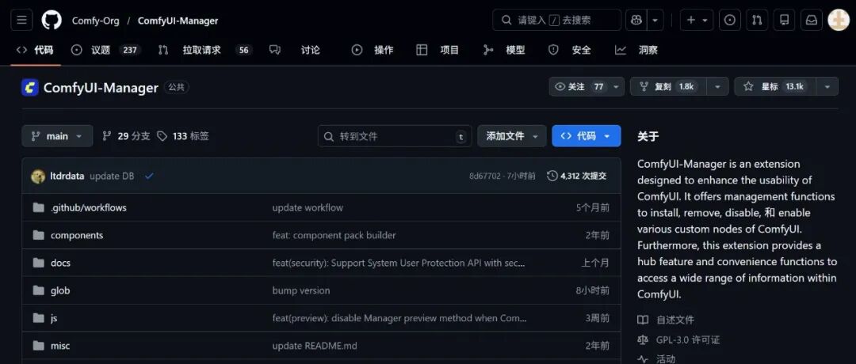Image resolution: width=856 pixels, height=364 pixels.
Task: Switch to the 代码 tab
Action: click(35, 50)
